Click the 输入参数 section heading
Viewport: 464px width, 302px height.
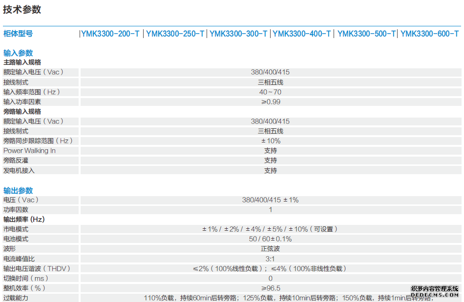pos(18,53)
